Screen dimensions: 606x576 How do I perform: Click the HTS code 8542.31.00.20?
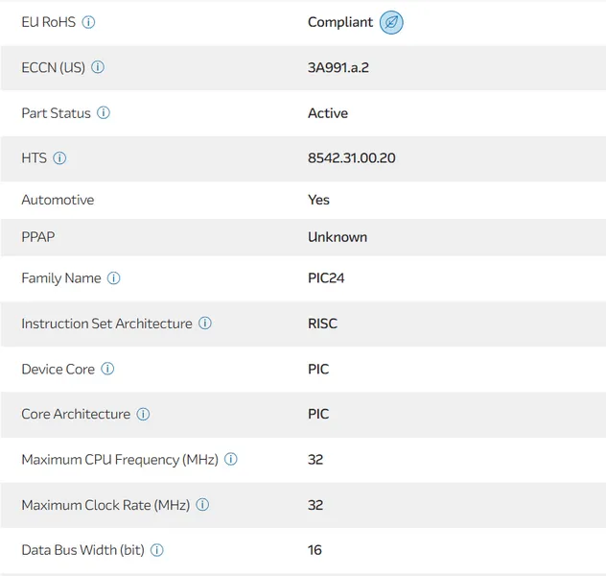coord(351,157)
